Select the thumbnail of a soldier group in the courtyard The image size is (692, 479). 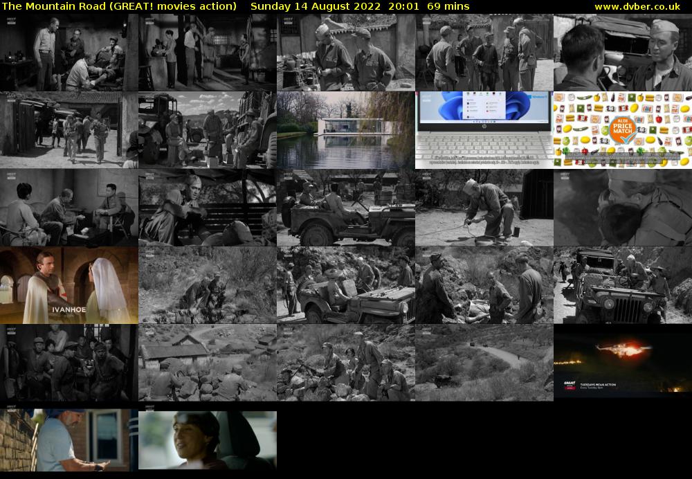click(x=484, y=52)
